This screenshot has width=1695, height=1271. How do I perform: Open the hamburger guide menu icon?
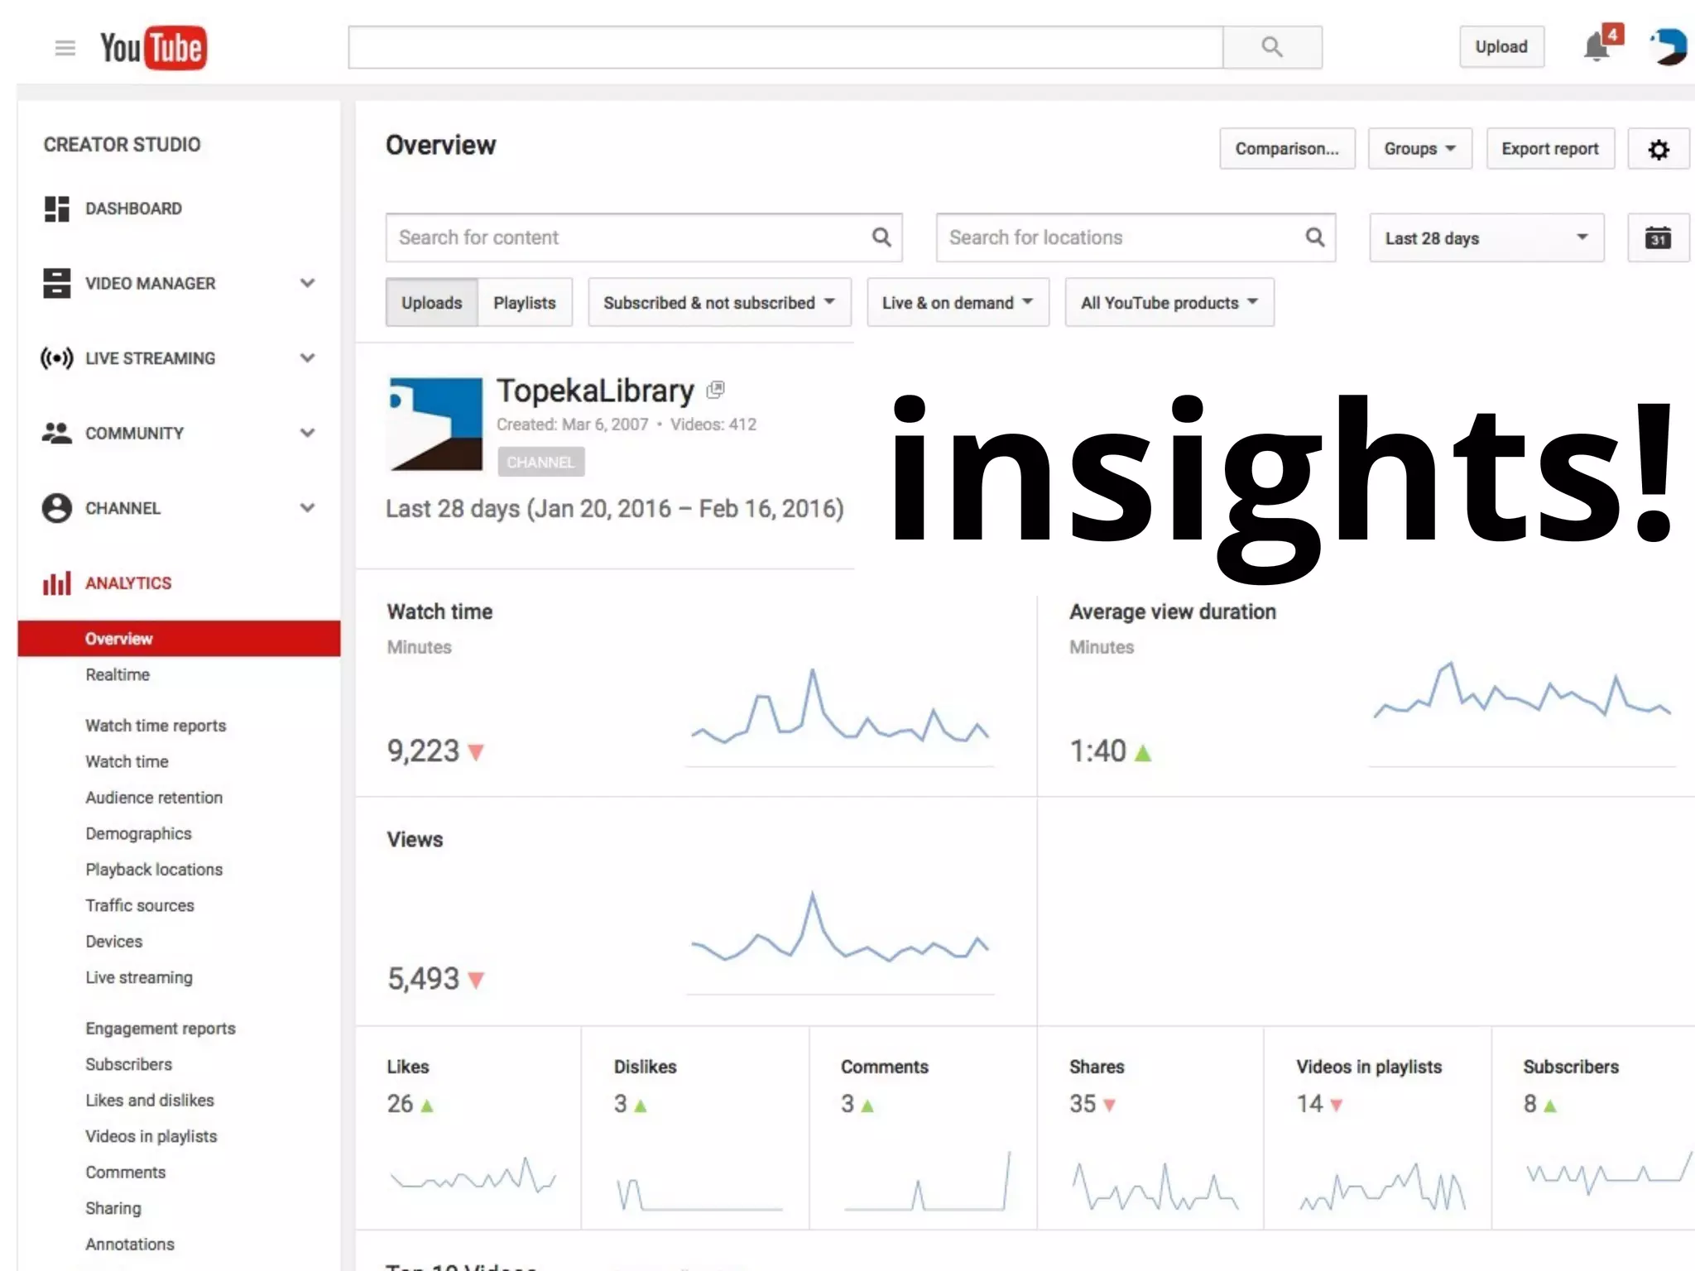pyautogui.click(x=65, y=48)
